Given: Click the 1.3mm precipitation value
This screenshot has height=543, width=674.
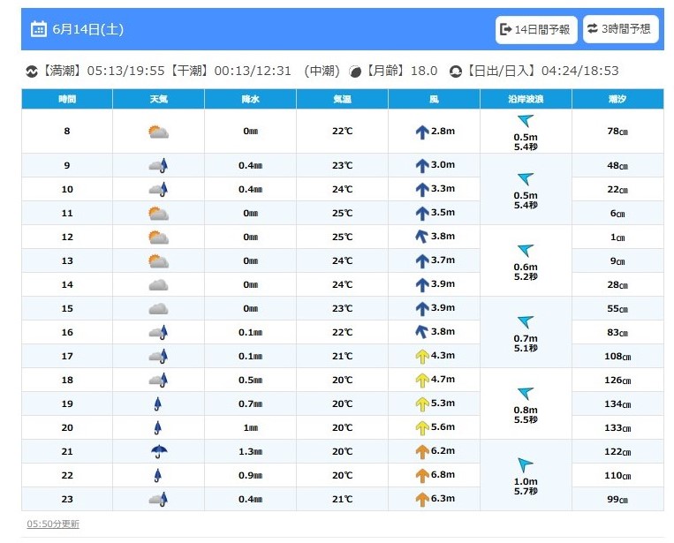Looking at the screenshot, I should point(251,451).
